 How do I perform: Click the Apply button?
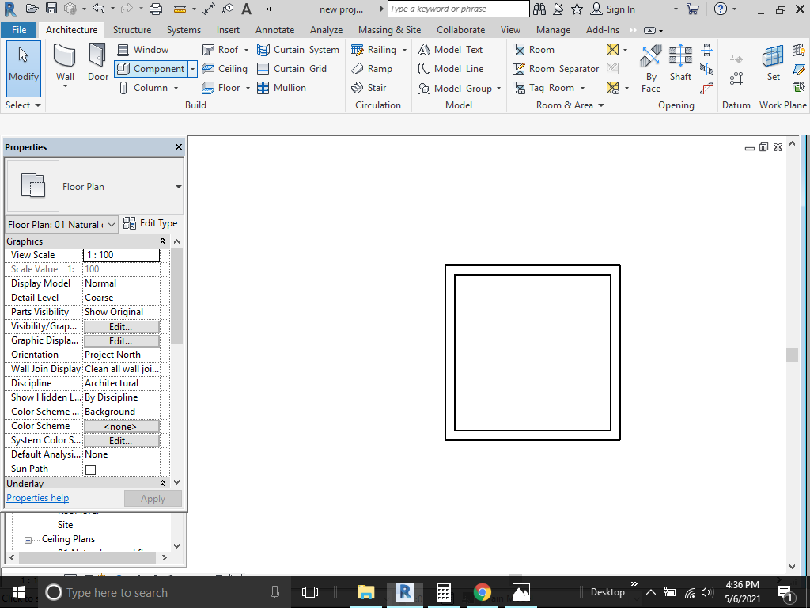pos(153,499)
